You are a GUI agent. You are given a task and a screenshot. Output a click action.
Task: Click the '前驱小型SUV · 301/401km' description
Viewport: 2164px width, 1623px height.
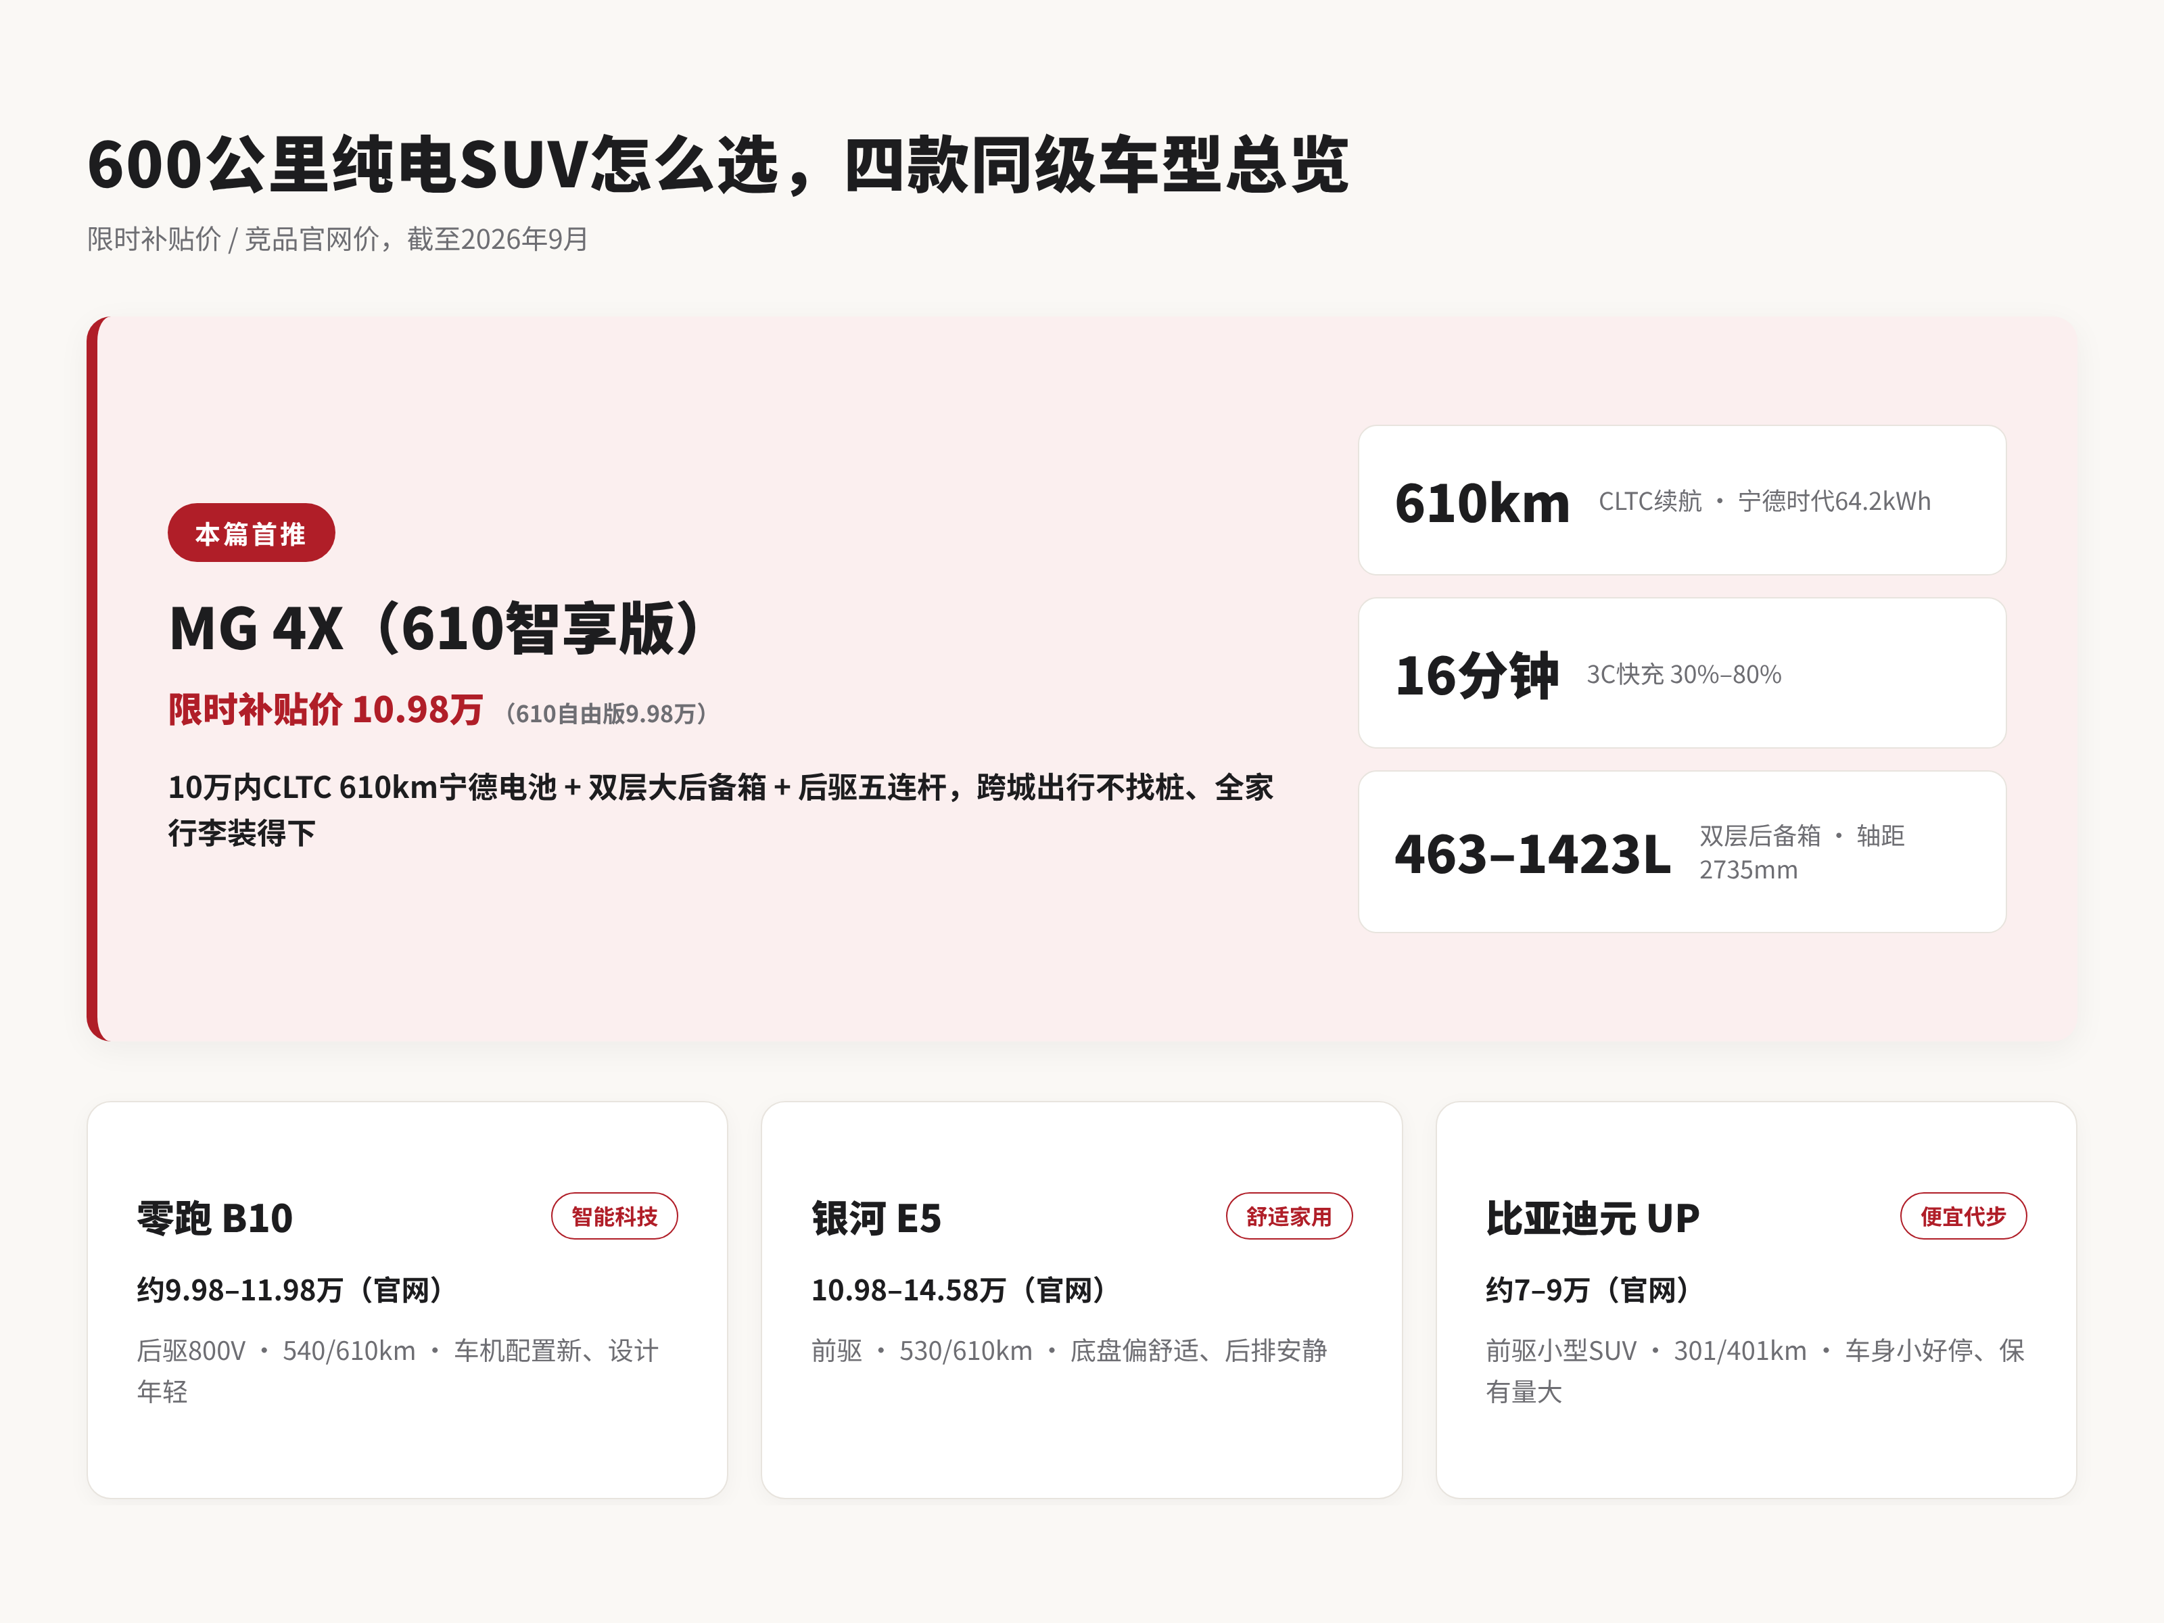pos(1756,1371)
